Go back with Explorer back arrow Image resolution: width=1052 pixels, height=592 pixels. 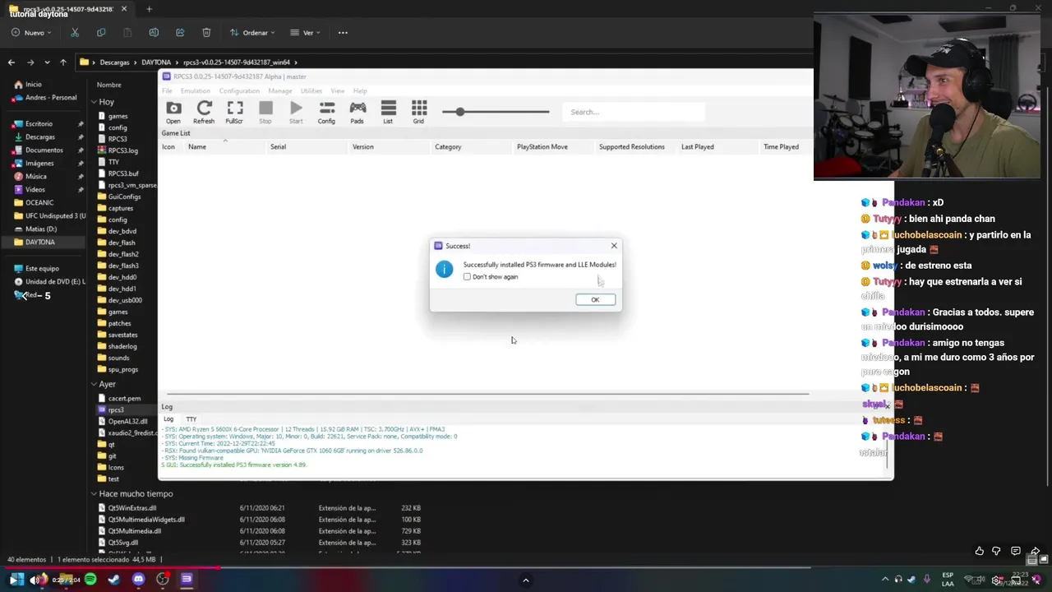tap(12, 62)
